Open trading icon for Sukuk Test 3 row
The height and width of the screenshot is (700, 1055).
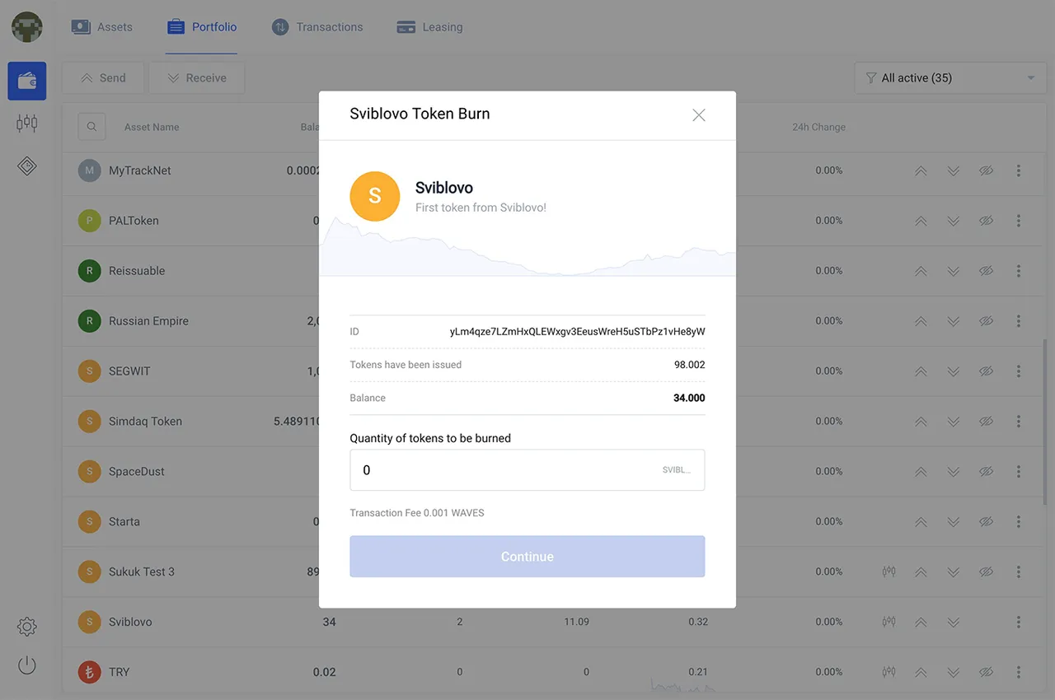pos(889,572)
